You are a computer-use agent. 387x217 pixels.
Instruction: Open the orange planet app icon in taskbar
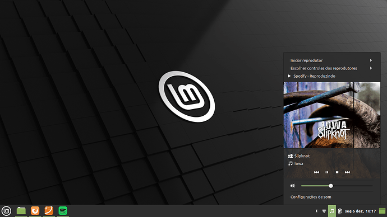coord(49,211)
